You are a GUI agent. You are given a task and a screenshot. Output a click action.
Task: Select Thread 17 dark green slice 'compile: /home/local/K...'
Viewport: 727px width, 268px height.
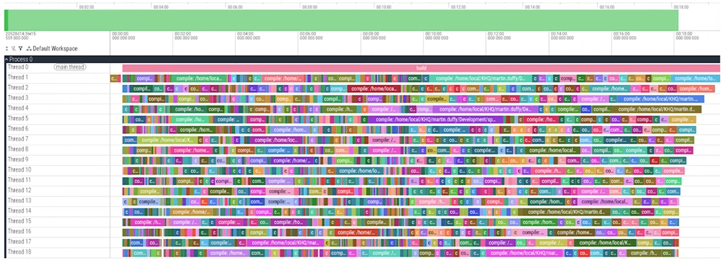click(605, 242)
